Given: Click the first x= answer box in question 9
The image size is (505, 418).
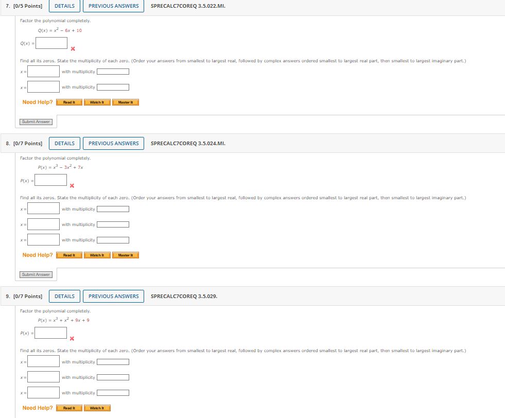Looking at the screenshot, I should click(43, 361).
